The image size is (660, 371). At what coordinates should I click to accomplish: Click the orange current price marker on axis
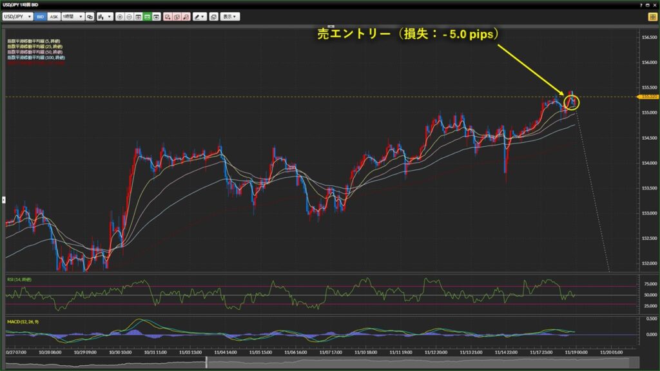click(648, 97)
